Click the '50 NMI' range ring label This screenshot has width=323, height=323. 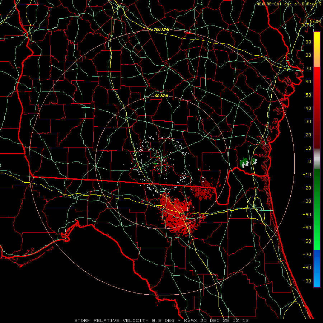(x=161, y=96)
